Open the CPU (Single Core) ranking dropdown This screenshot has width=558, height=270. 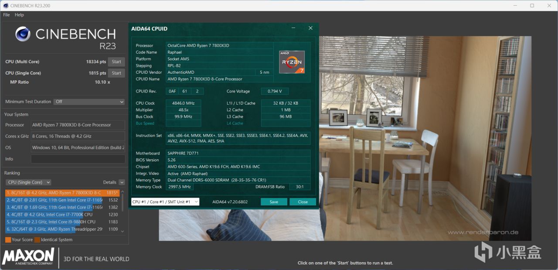point(28,182)
